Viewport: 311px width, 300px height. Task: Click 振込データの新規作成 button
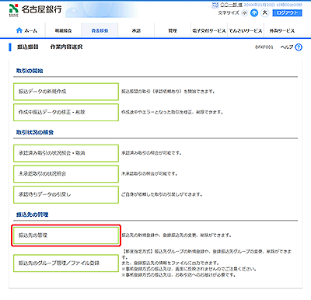tap(66, 92)
